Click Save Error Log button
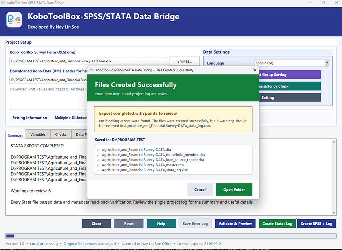 pos(195,224)
